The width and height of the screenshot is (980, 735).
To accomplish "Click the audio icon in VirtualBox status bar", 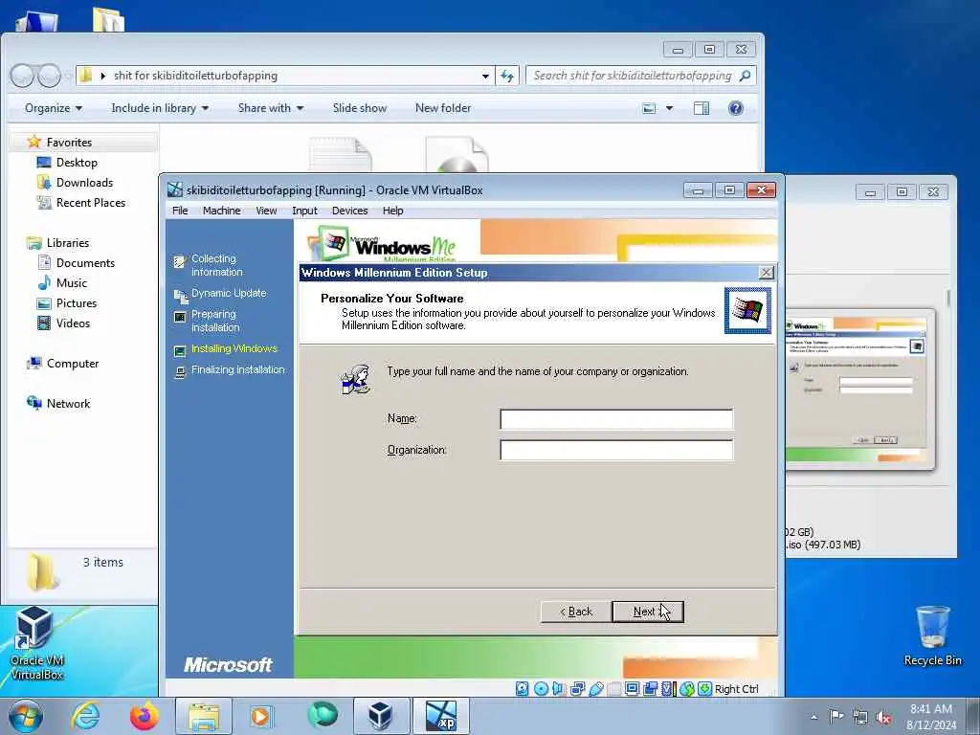I will (x=559, y=689).
